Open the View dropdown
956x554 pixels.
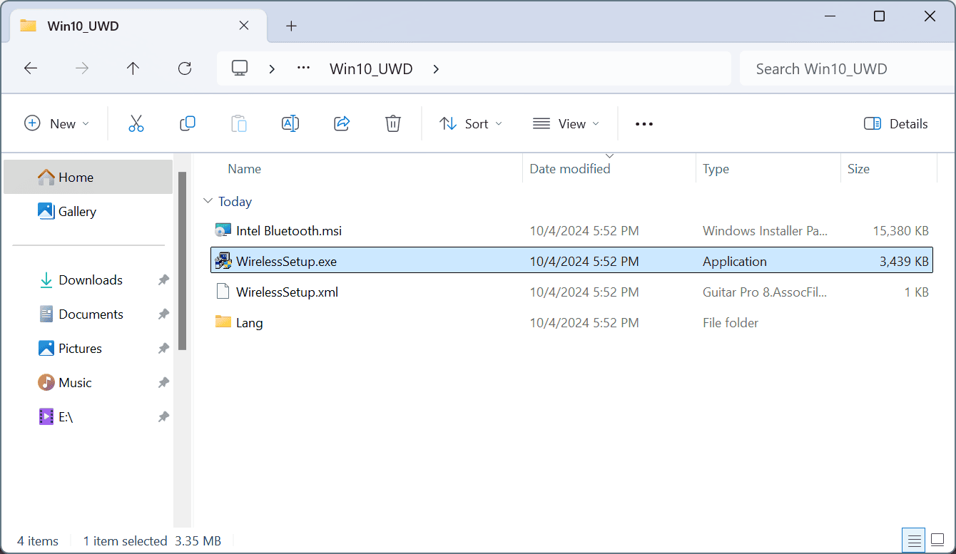point(566,123)
